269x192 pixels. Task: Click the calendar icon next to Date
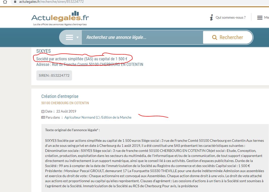[43, 112]
